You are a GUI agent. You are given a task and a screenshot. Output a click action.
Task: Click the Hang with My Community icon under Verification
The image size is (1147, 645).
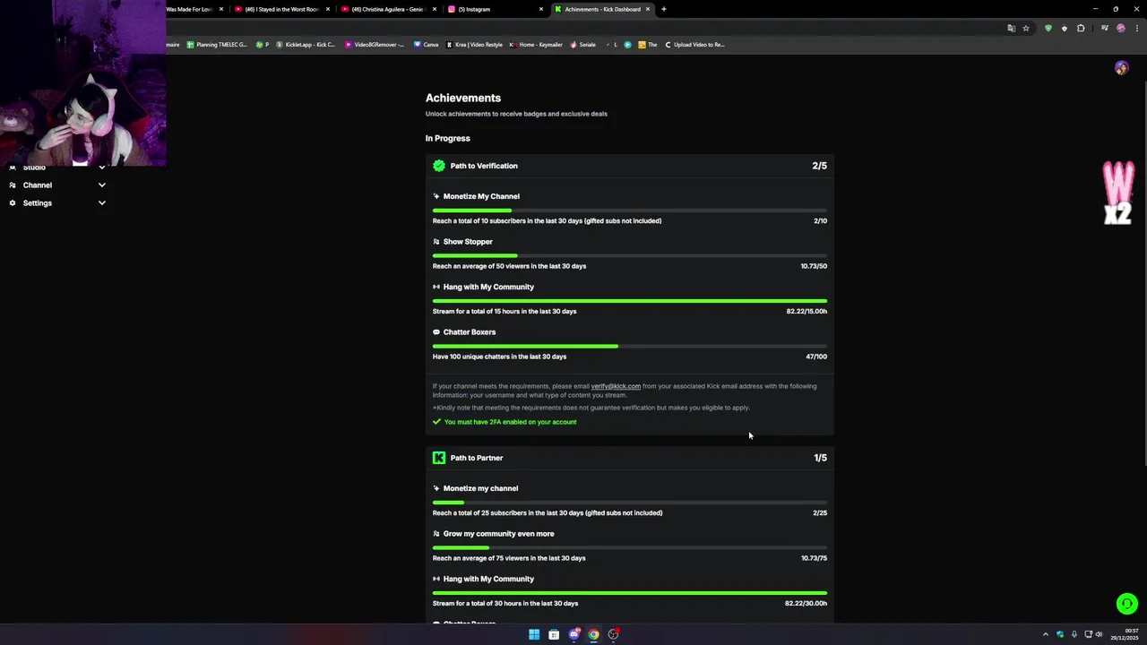[436, 287]
